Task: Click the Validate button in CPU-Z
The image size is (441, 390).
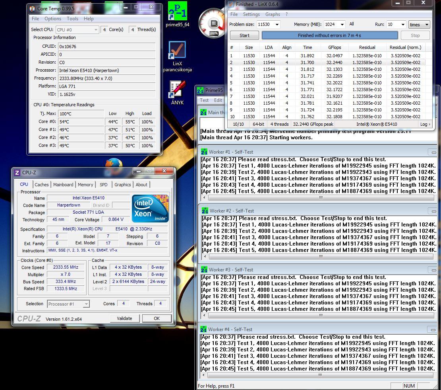Action: [x=124, y=318]
